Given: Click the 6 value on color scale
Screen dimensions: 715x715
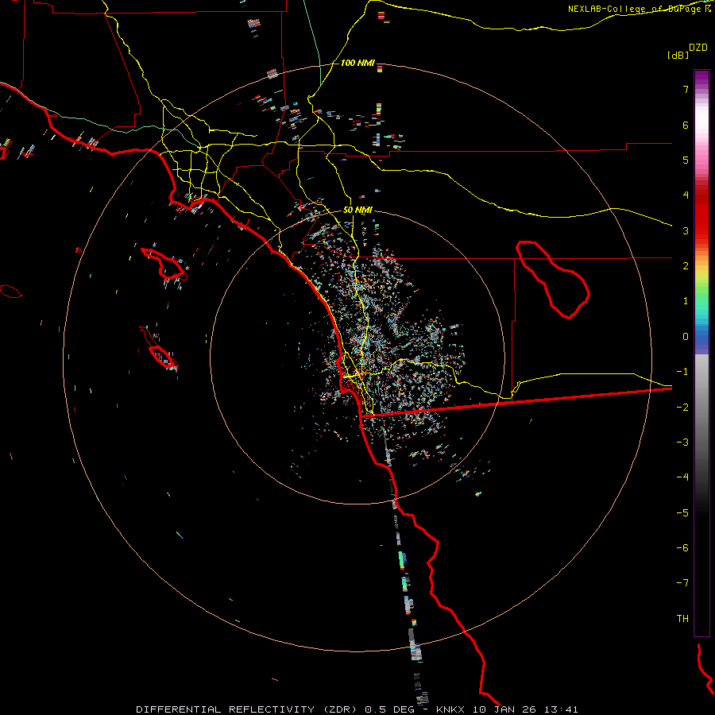Looking at the screenshot, I should pos(686,125).
